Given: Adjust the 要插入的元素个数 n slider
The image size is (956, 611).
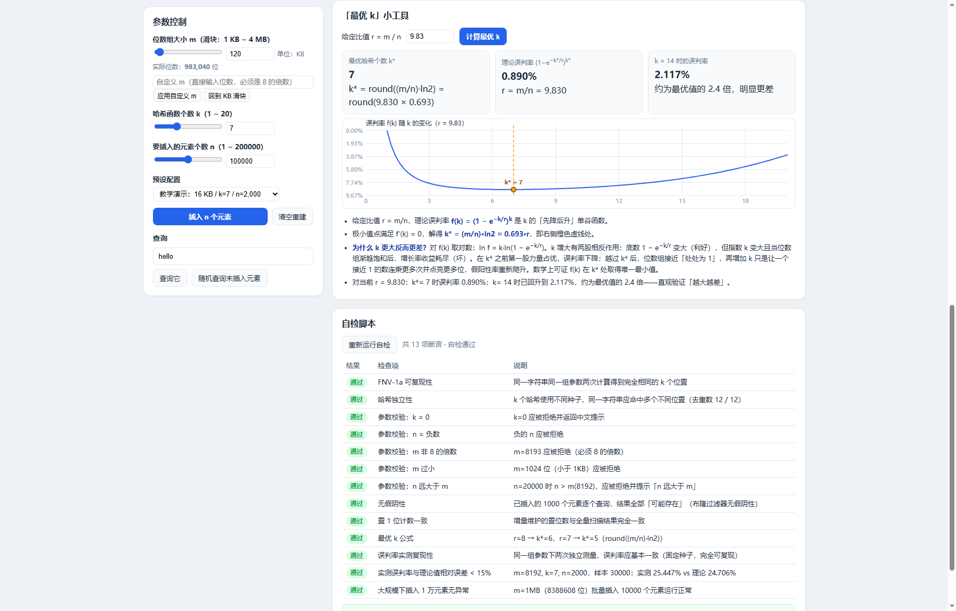Looking at the screenshot, I should [x=188, y=159].
